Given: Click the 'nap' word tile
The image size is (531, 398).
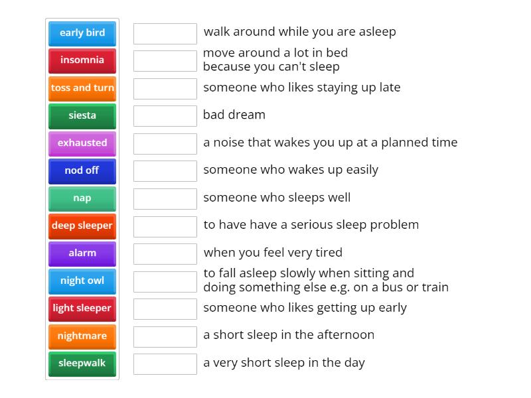Looking at the screenshot, I should pos(82,198).
